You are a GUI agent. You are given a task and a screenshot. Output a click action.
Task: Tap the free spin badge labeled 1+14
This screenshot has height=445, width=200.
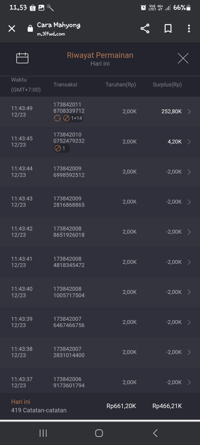click(72, 118)
